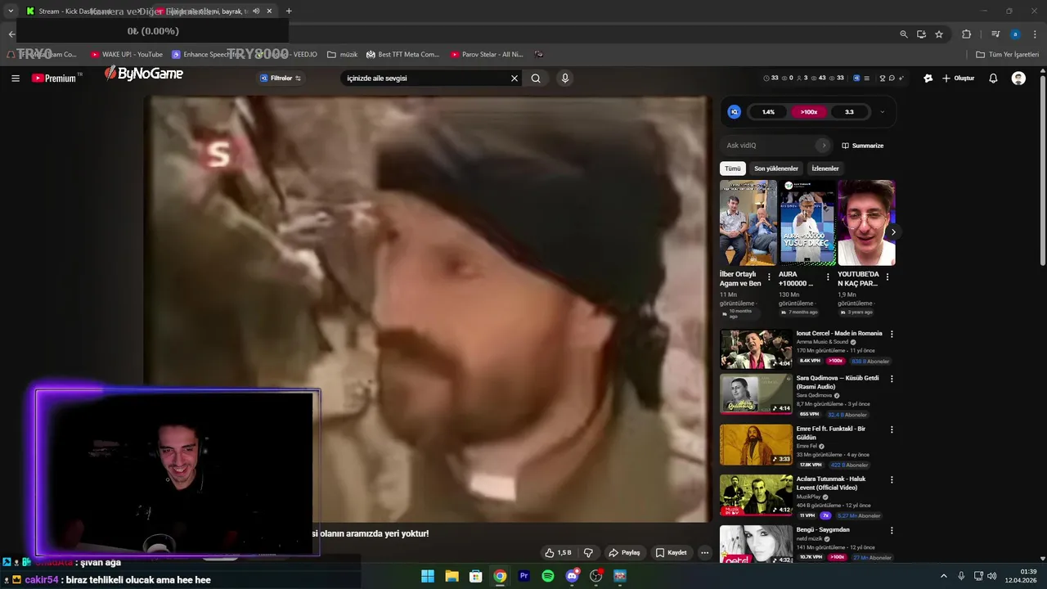Open options menu for Acılara Tutunmak video
The width and height of the screenshot is (1047, 589).
click(892, 480)
